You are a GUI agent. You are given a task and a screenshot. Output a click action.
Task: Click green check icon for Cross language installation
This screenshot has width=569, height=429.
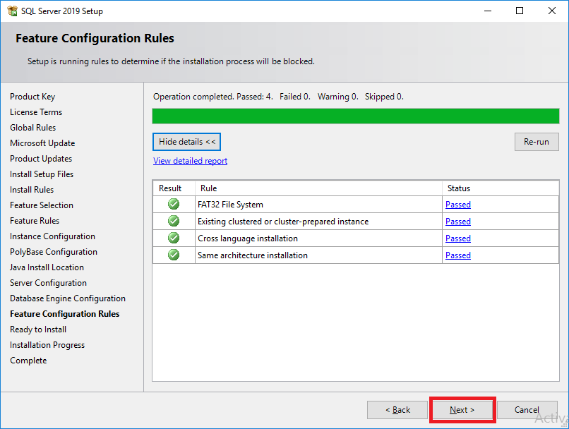[174, 238]
